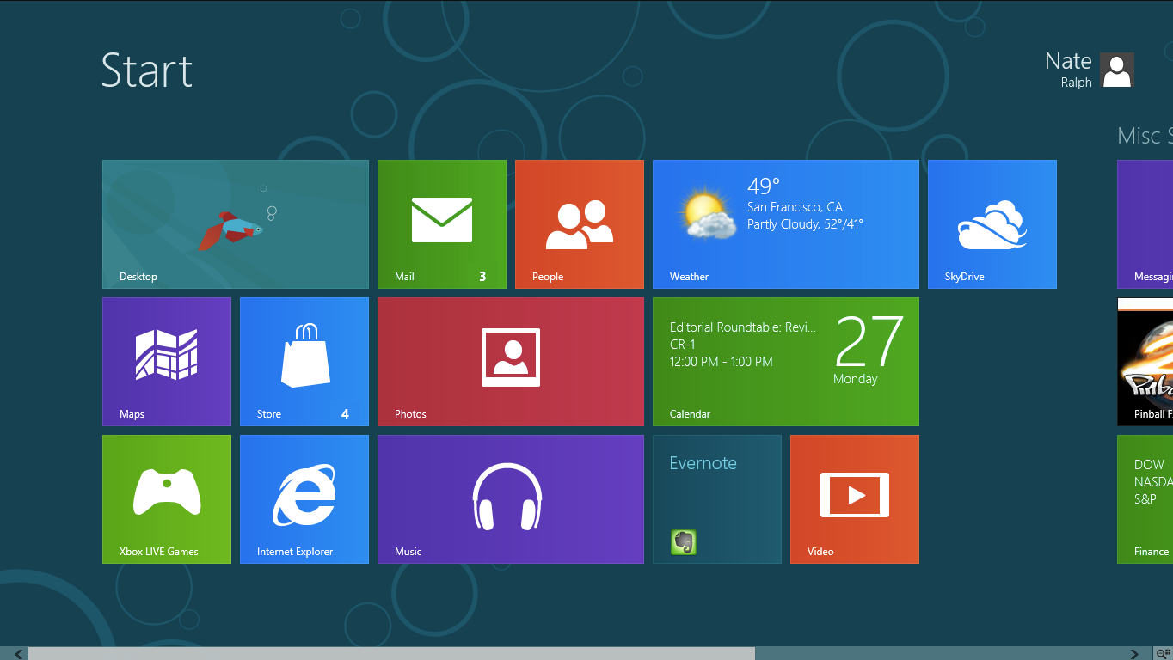Click the "Evernote" title text

point(703,463)
